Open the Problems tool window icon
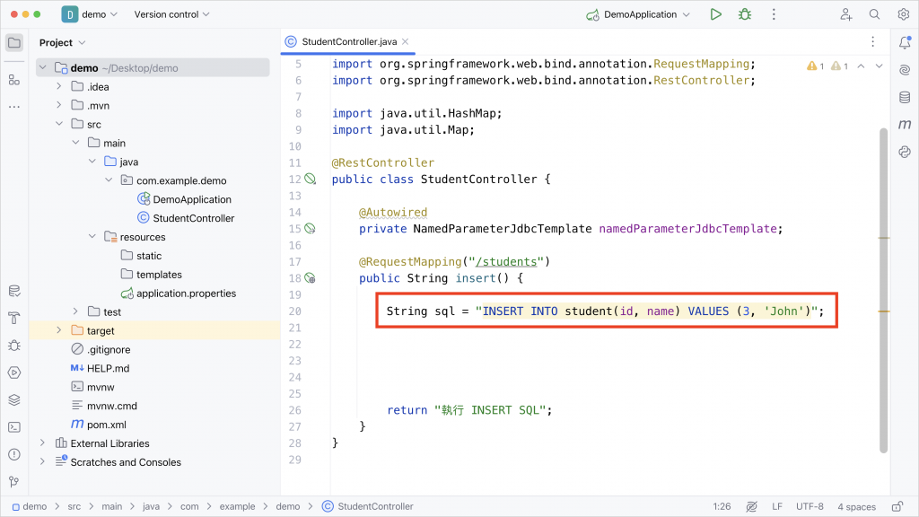 tap(14, 454)
